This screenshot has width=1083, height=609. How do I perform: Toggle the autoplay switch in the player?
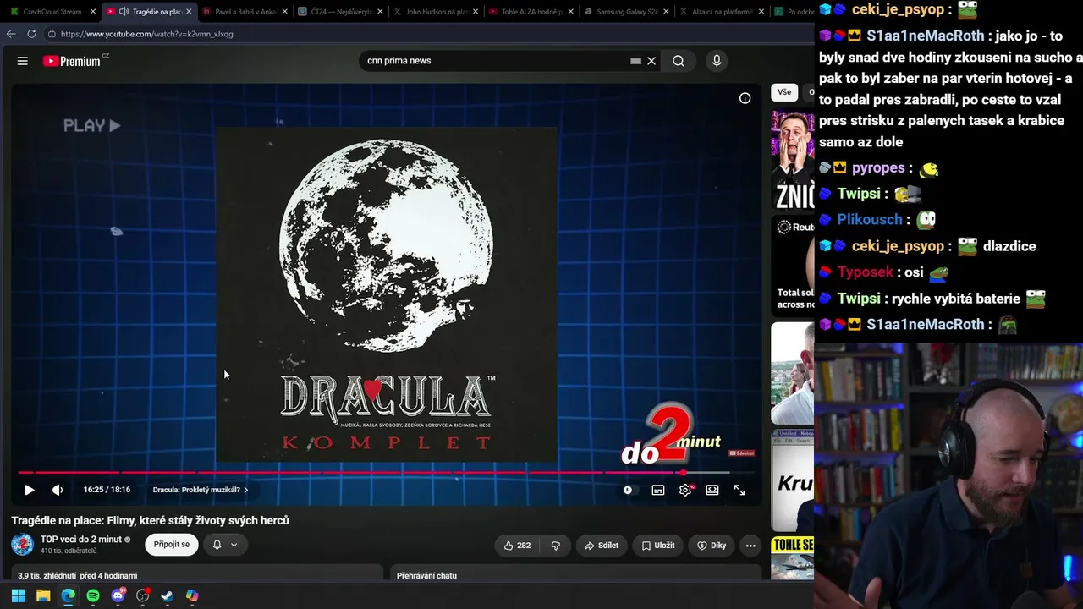tap(628, 490)
